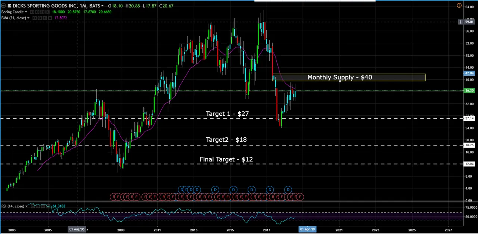Click the plus button beside 59.01 price
478x234 pixels.
tap(460, 22)
